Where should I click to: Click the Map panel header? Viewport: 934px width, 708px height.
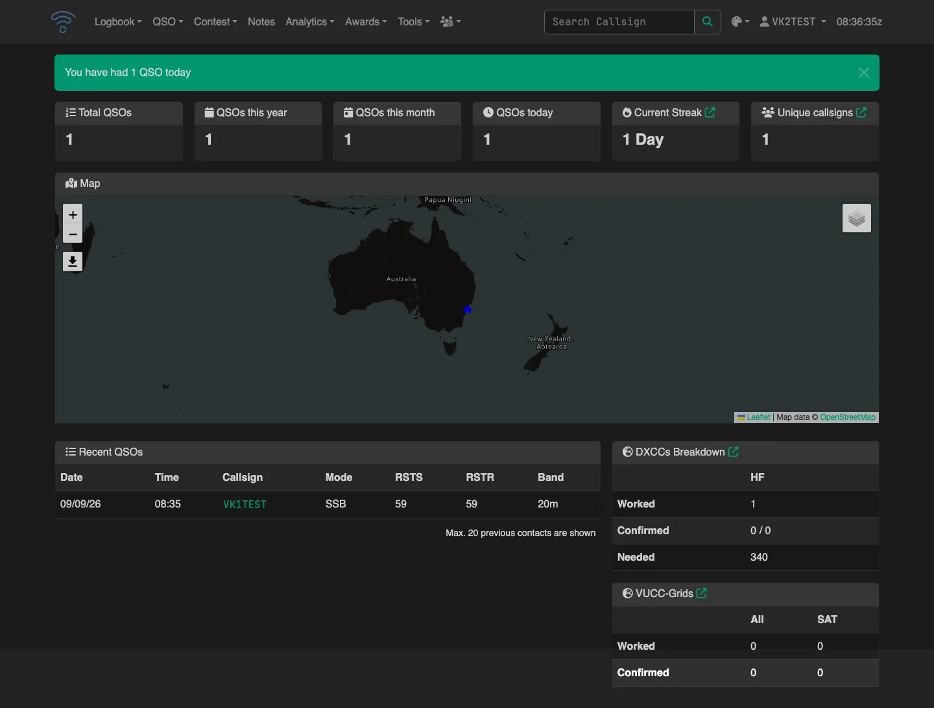pyautogui.click(x=467, y=184)
